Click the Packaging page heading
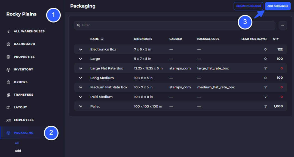This screenshot has width=294, height=157. pos(83,6)
